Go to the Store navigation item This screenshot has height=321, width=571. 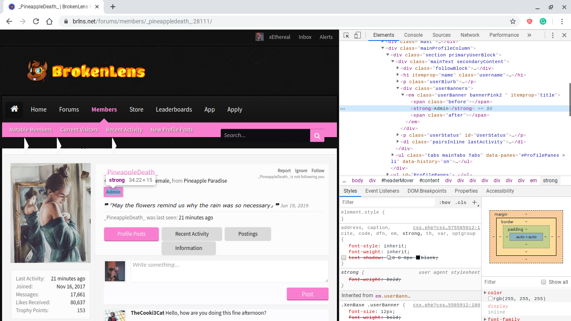136,110
